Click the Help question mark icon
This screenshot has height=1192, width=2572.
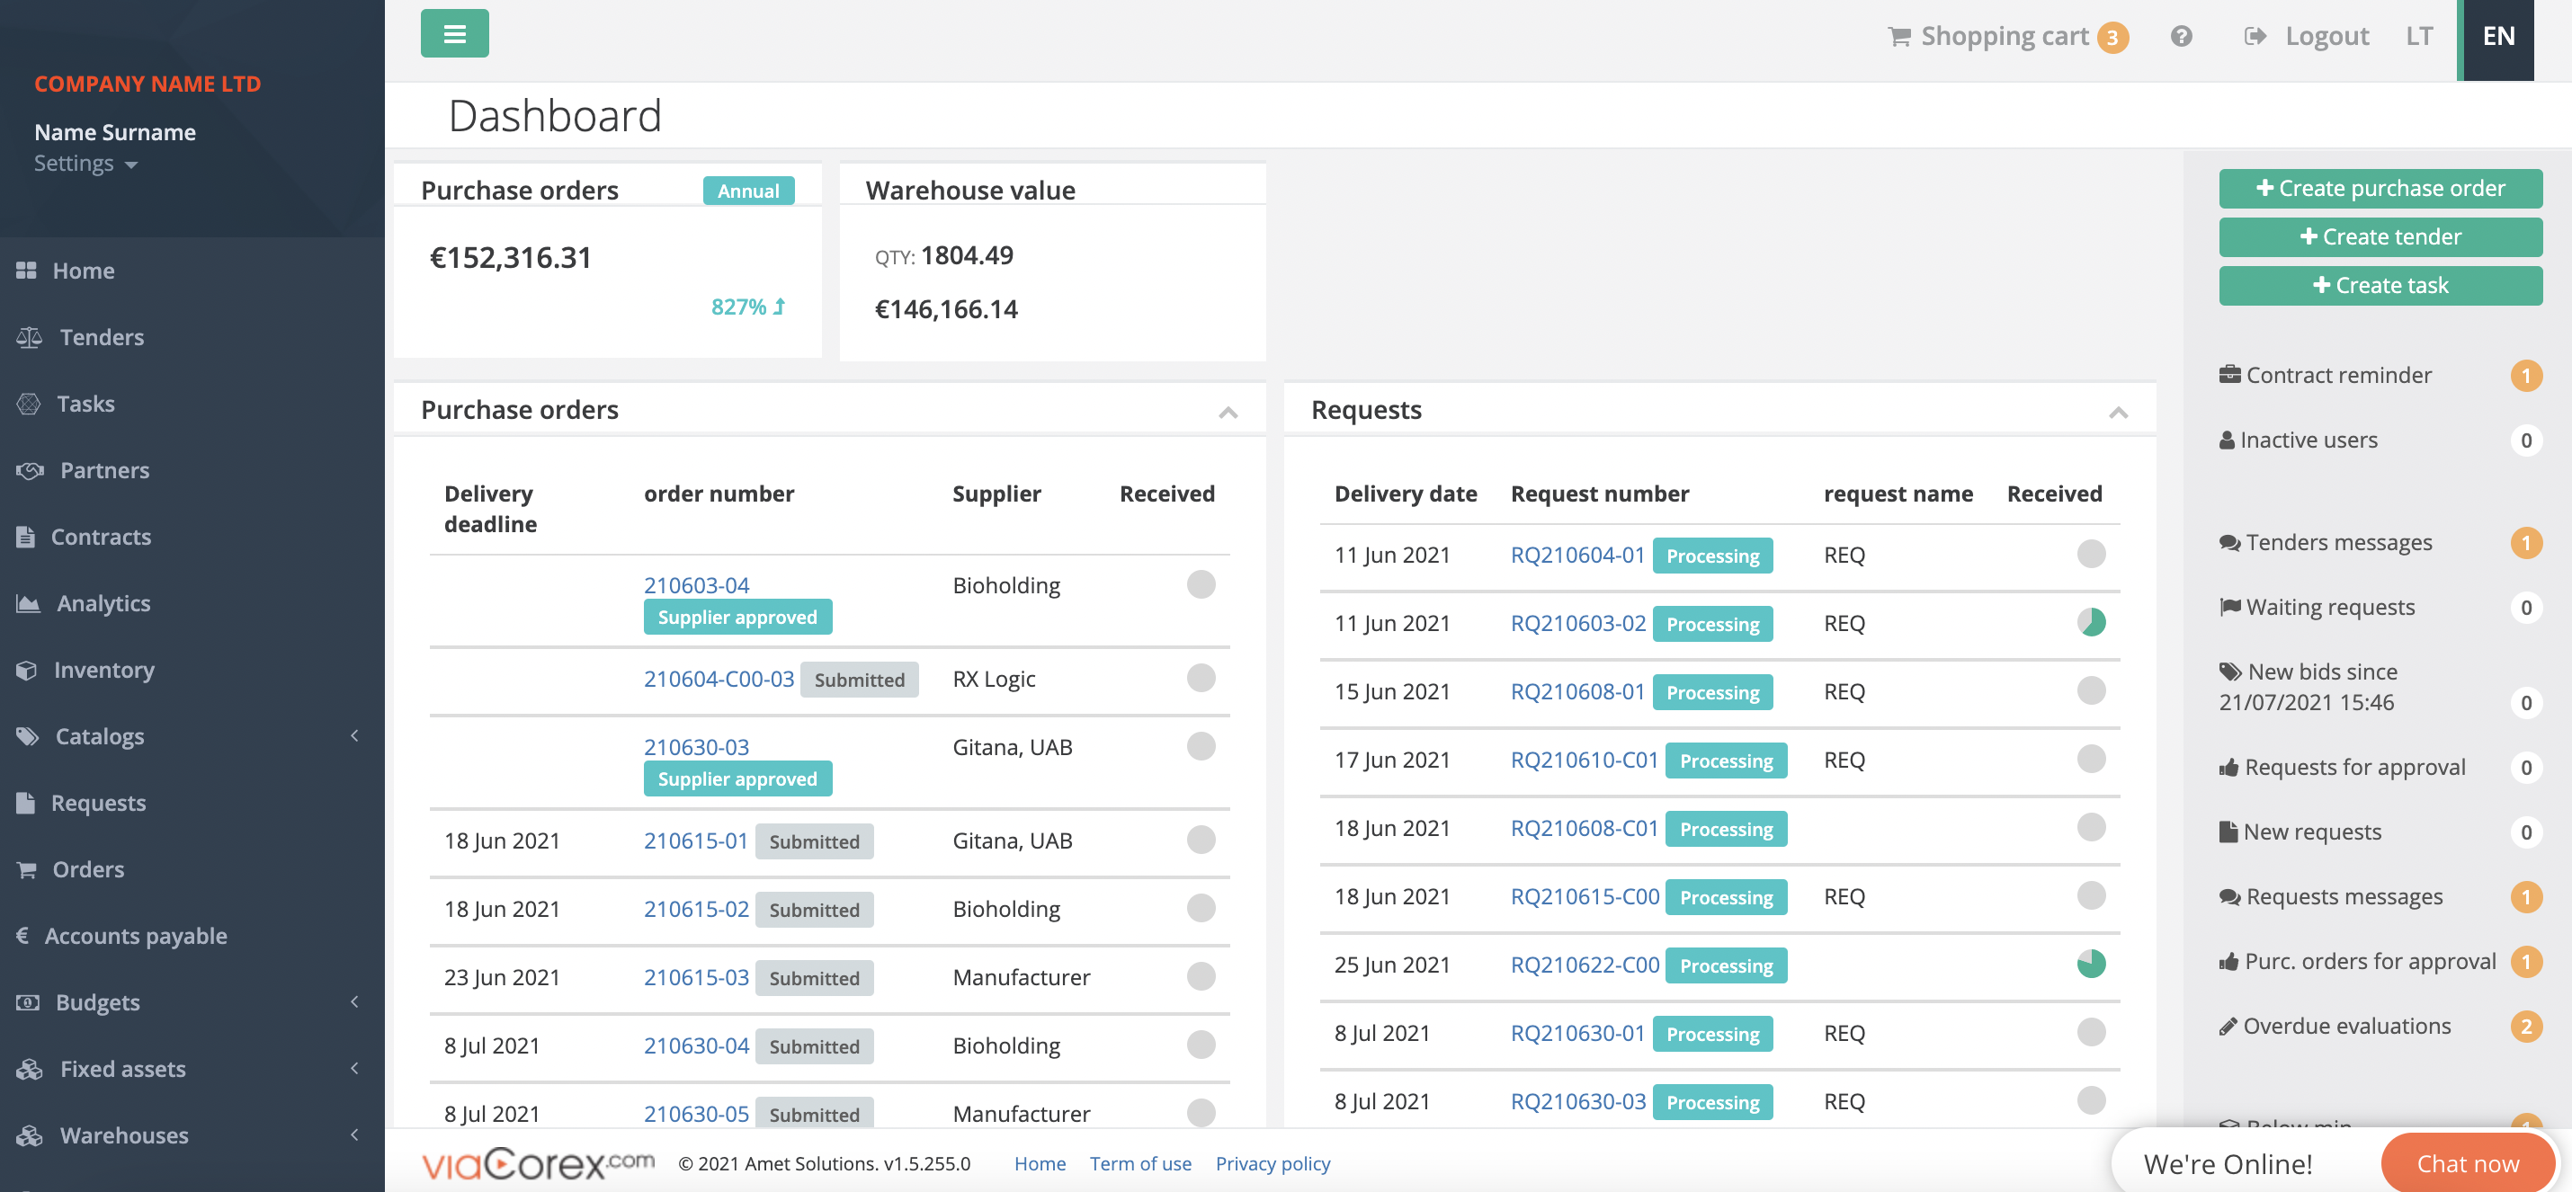[2182, 36]
